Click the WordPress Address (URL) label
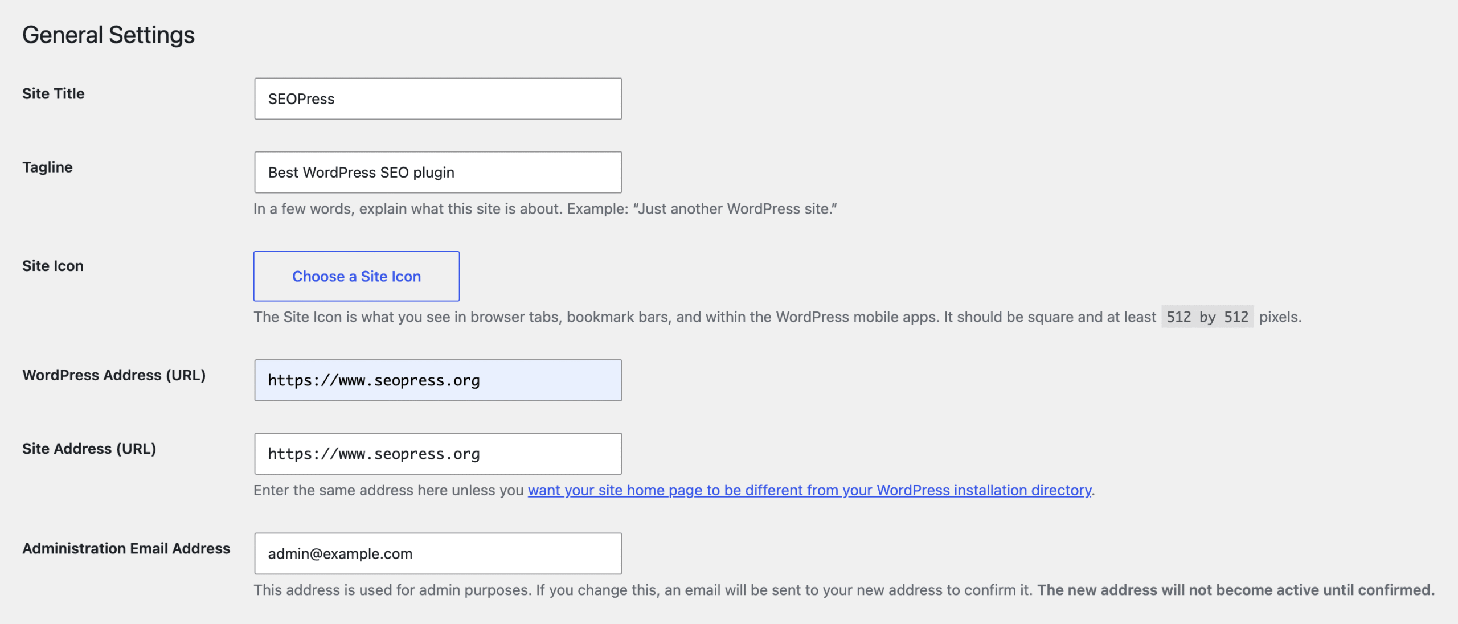Image resolution: width=1458 pixels, height=624 pixels. [x=114, y=375]
